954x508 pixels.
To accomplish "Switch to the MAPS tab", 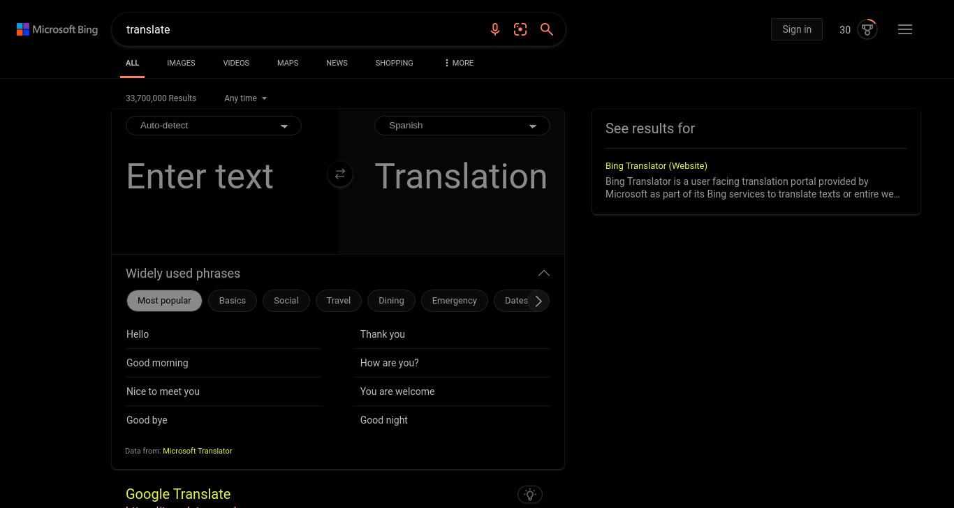I will [288, 63].
